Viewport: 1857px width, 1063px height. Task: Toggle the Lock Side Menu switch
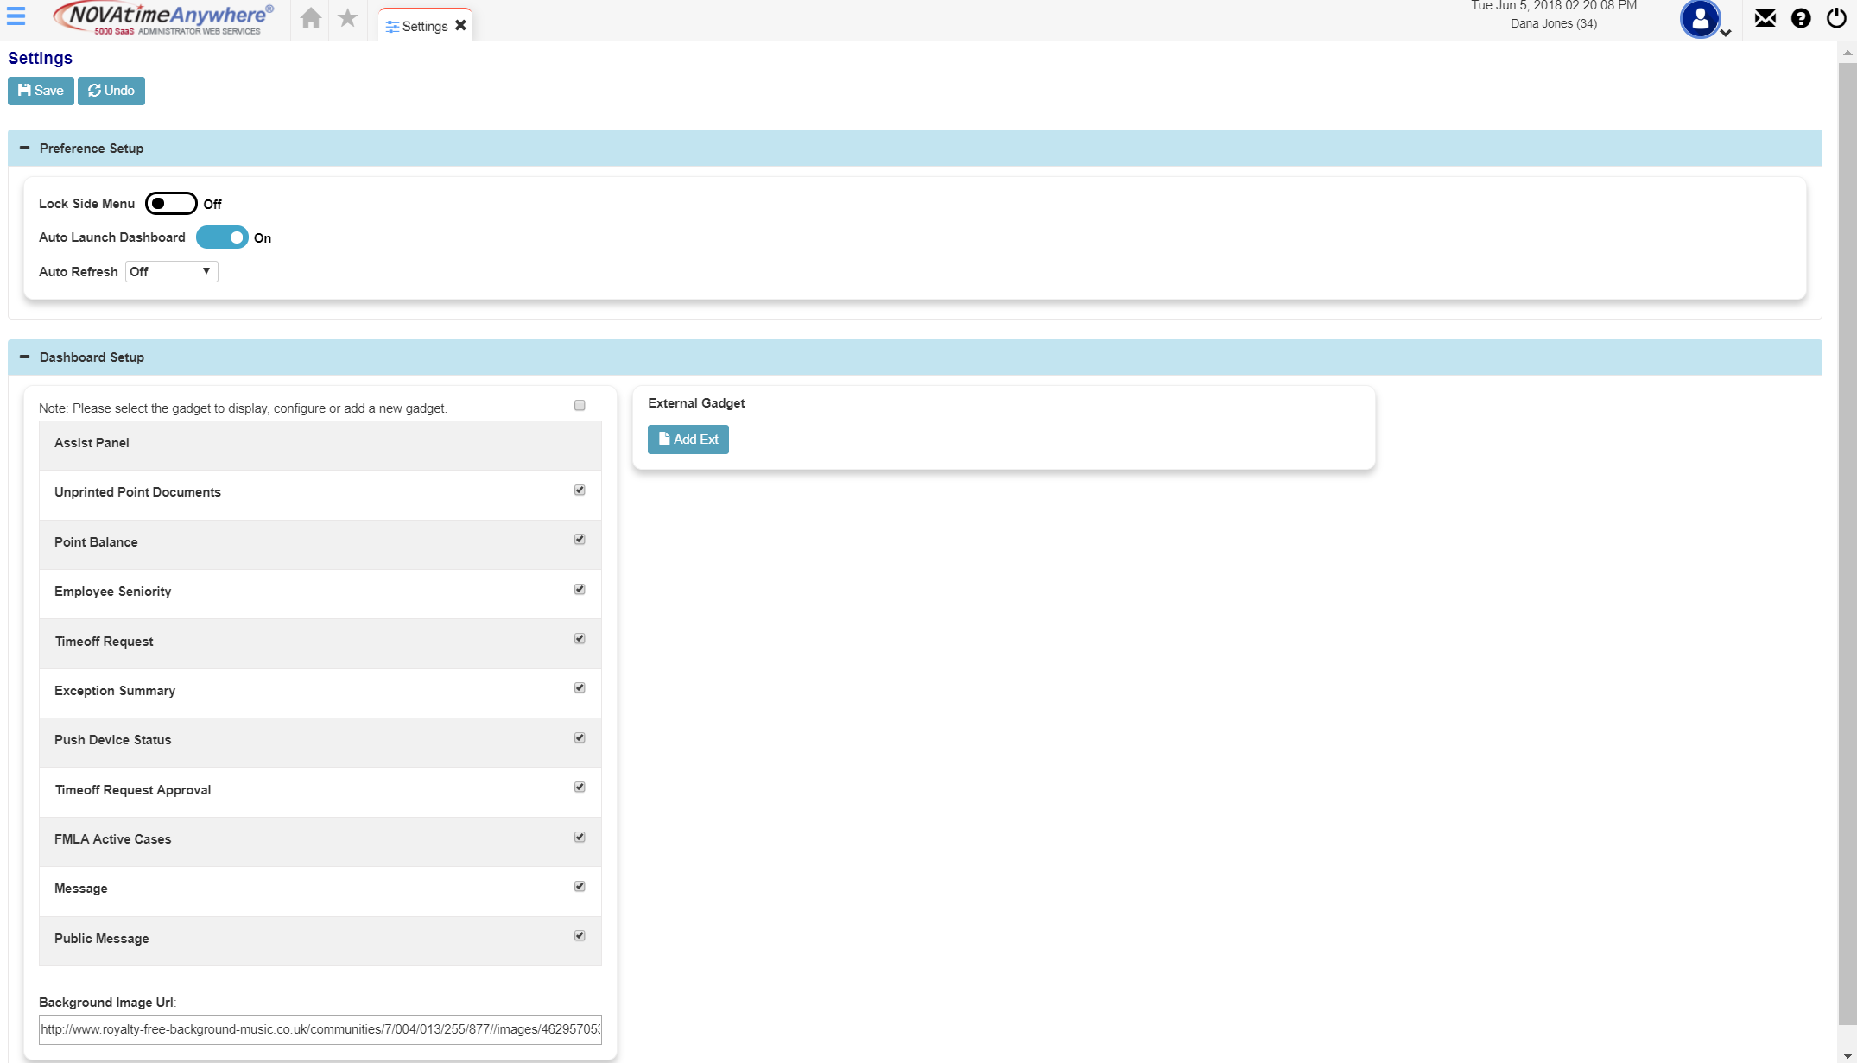click(x=171, y=204)
